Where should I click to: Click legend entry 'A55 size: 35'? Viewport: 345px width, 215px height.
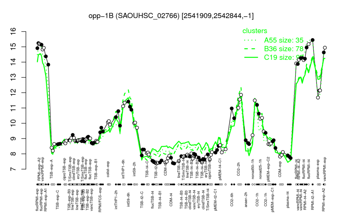coord(284,40)
